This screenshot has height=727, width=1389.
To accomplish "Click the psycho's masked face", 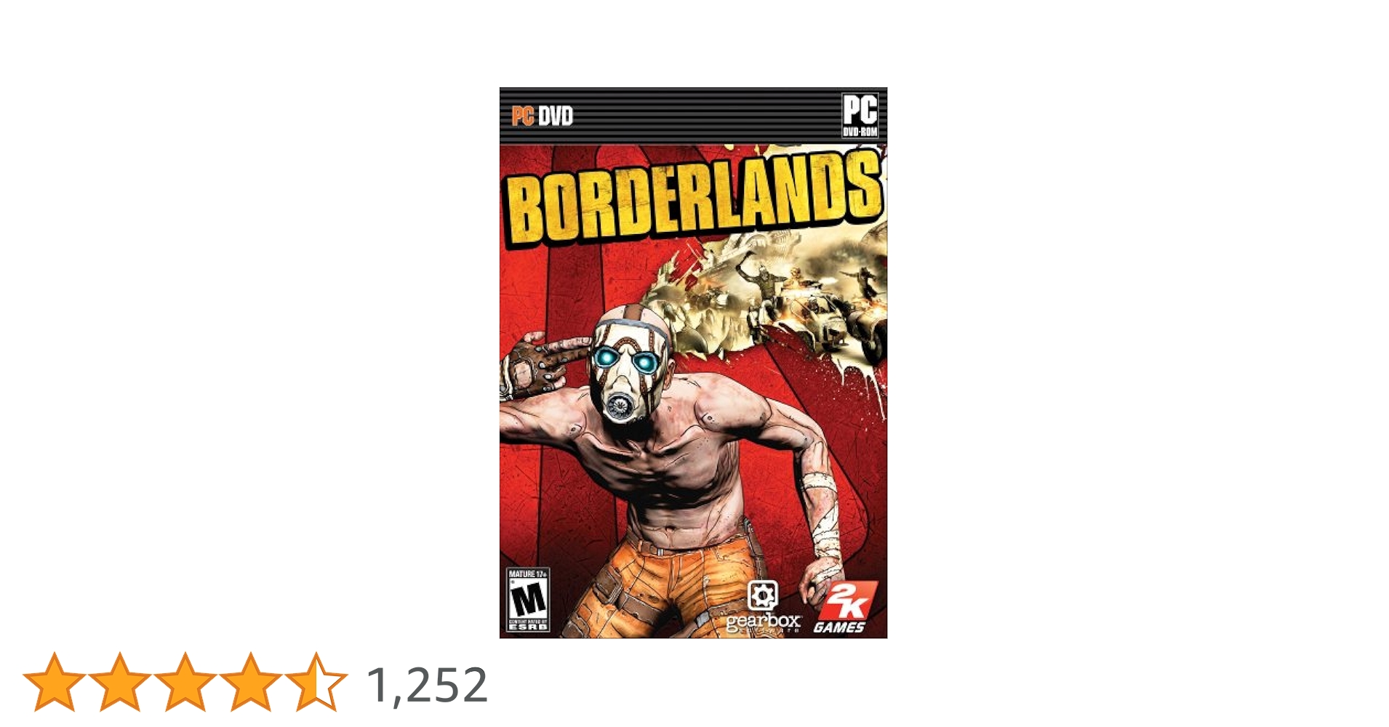I will pos(630,371).
